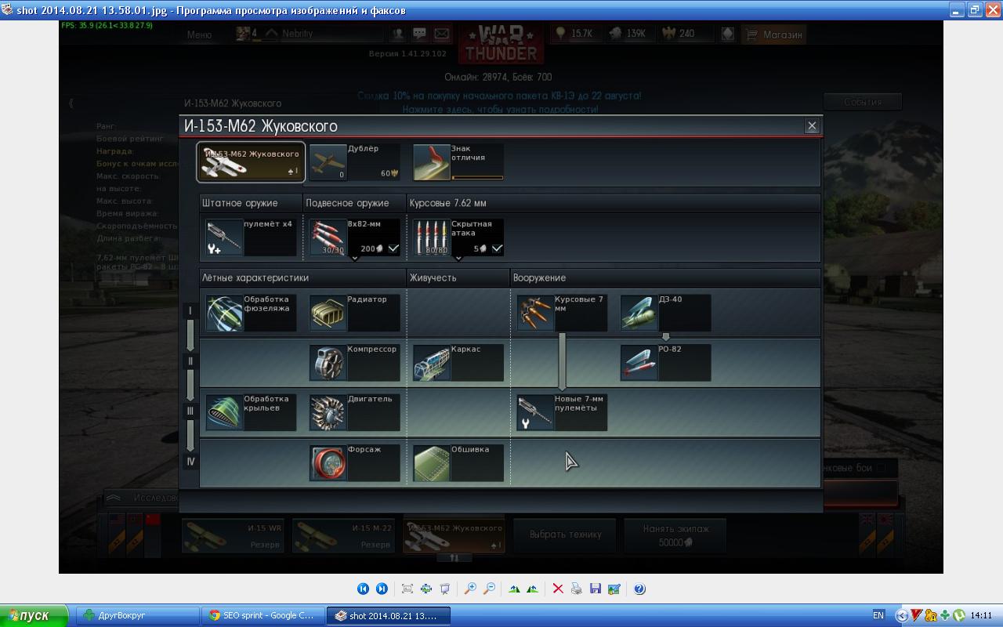Click the Выбрать технику button
Image resolution: width=1003 pixels, height=627 pixels.
(x=565, y=535)
